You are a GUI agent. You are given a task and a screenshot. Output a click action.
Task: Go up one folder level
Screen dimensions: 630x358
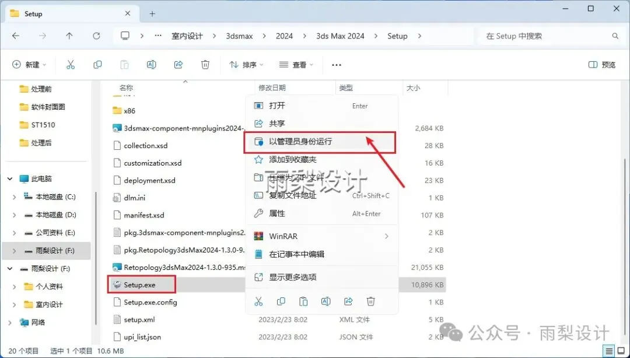[69, 36]
